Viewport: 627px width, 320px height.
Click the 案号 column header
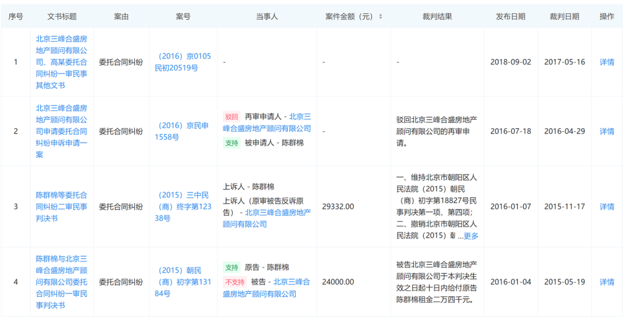(183, 16)
